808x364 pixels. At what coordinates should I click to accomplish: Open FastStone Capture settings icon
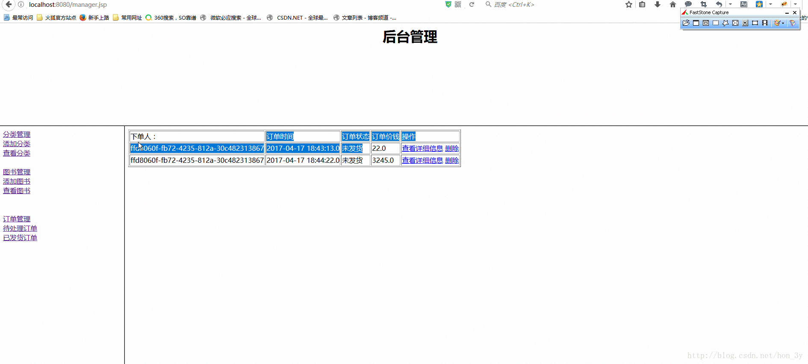pos(793,23)
